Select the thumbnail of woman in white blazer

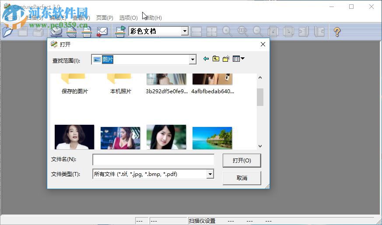(x=74, y=137)
